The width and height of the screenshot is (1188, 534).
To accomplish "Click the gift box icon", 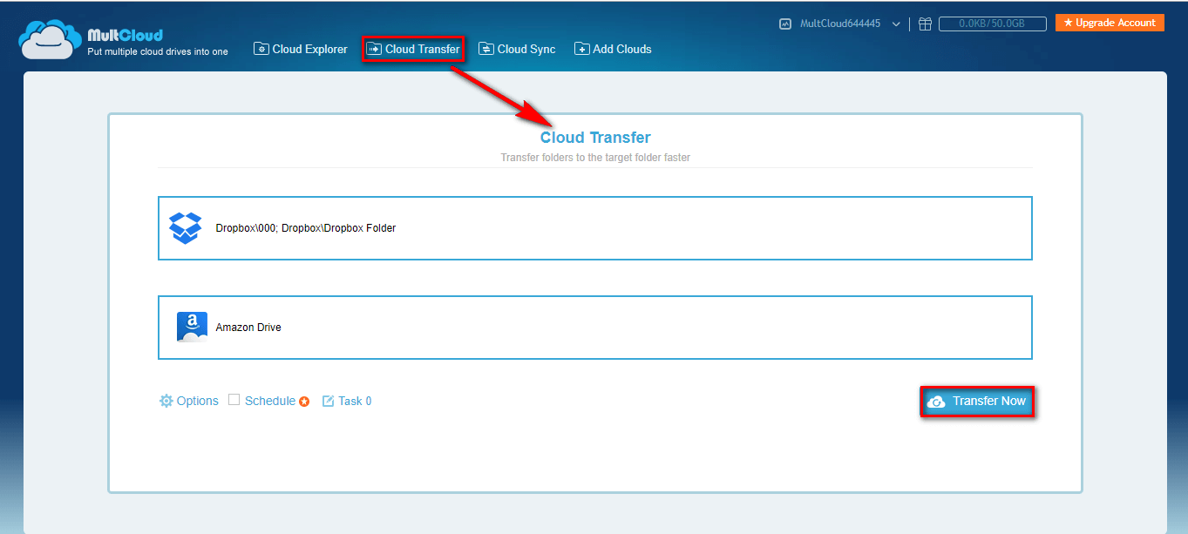I will [925, 24].
